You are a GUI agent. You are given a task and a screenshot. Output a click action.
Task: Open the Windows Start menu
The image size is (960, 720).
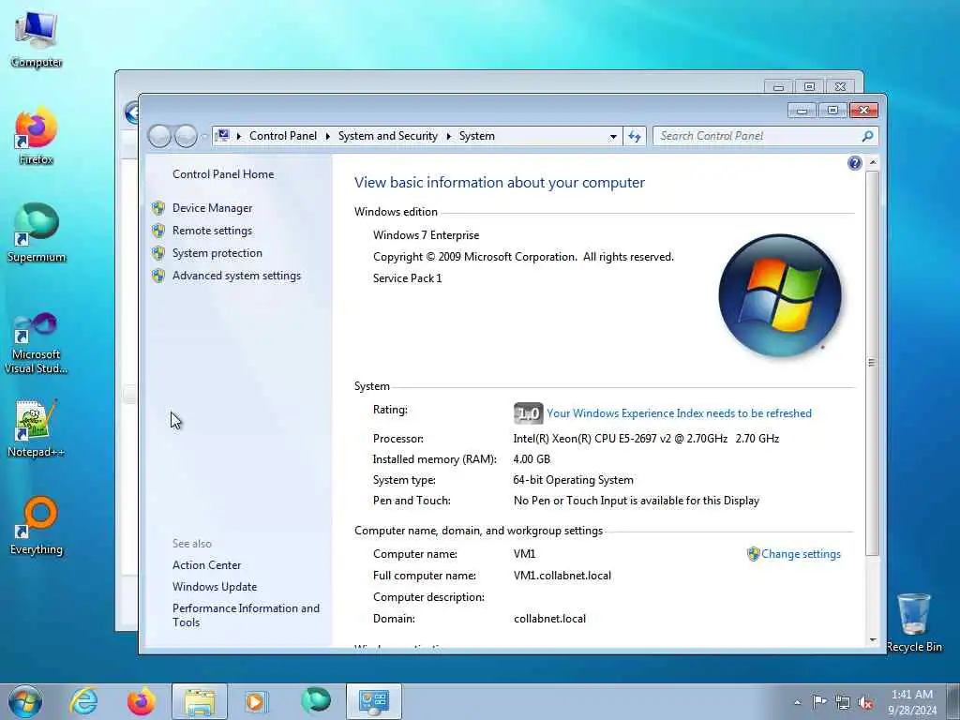(x=25, y=701)
